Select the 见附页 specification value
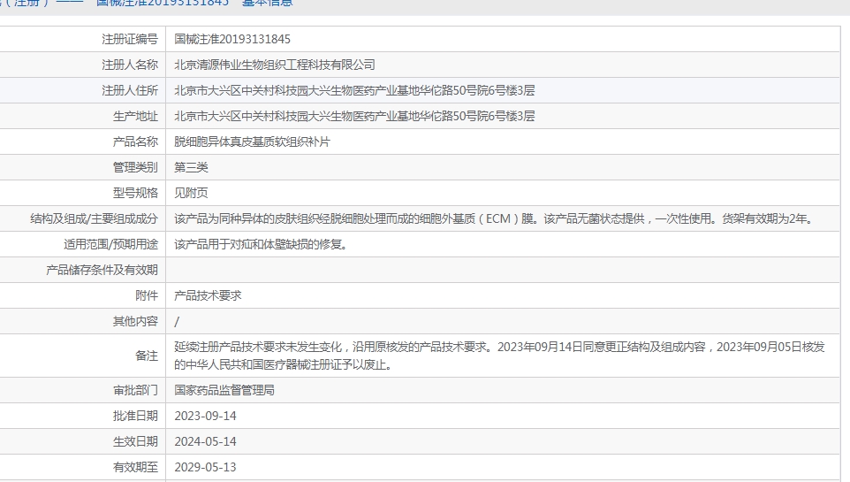Image resolution: width=850 pixels, height=482 pixels. click(191, 193)
